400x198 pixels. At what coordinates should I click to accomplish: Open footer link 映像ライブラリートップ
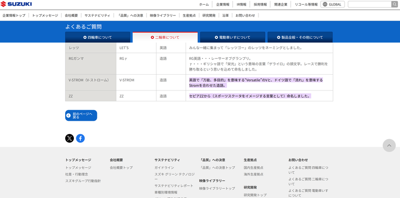[217, 188]
